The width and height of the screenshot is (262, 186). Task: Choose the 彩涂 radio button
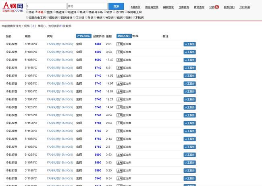105,12
